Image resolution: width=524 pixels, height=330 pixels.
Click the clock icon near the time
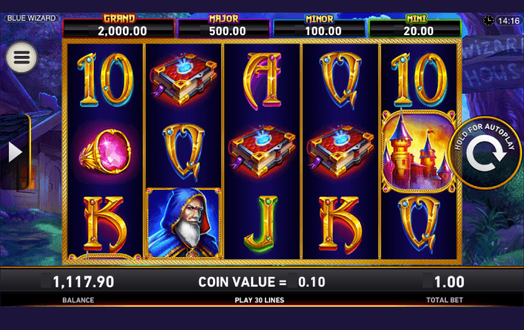point(489,21)
